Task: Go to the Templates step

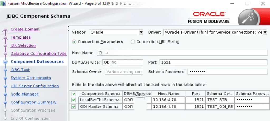Action: (21, 37)
